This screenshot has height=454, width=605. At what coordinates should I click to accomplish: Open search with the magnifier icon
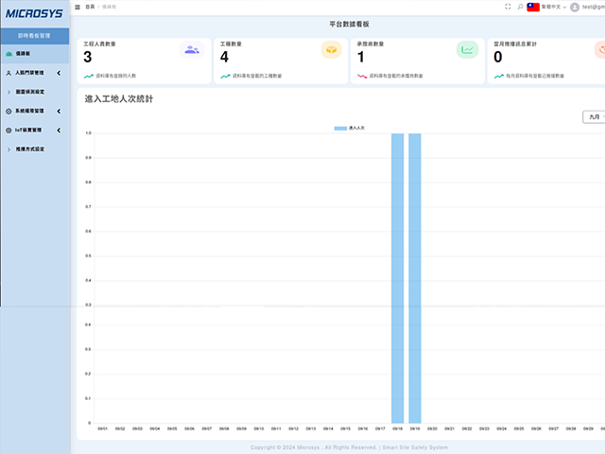(x=520, y=7)
